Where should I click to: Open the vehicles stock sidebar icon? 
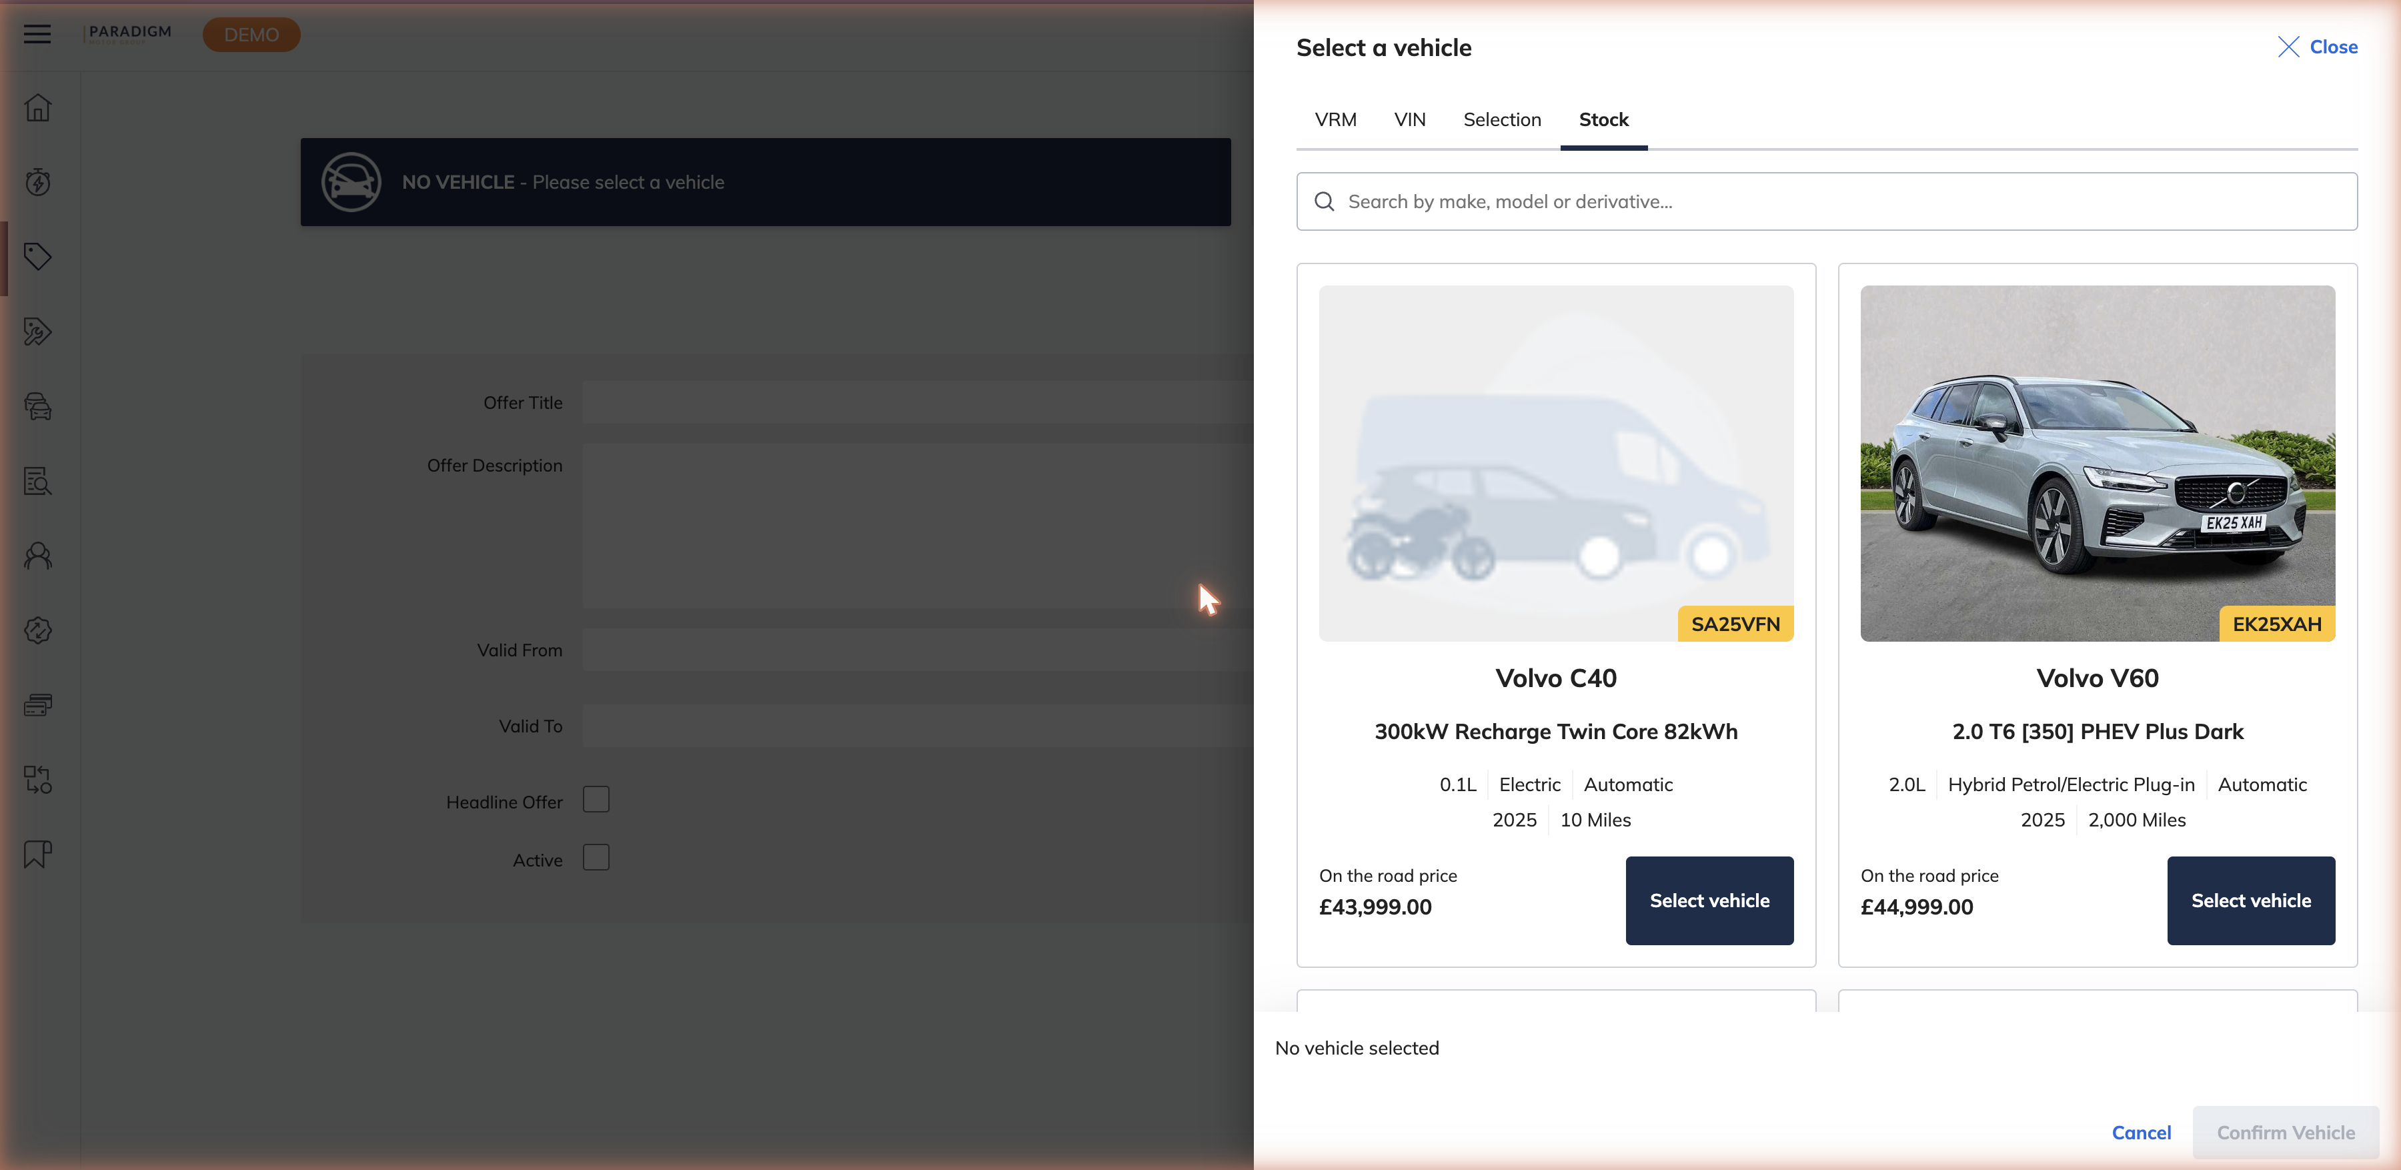37,406
